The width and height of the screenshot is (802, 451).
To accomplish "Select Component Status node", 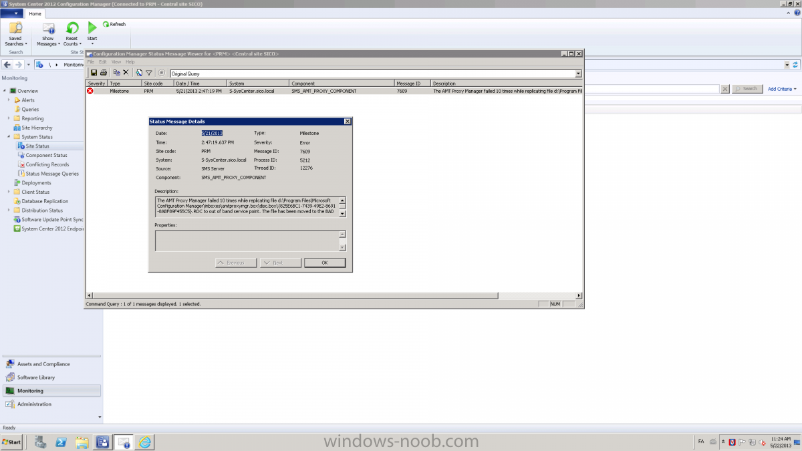I will (x=47, y=155).
